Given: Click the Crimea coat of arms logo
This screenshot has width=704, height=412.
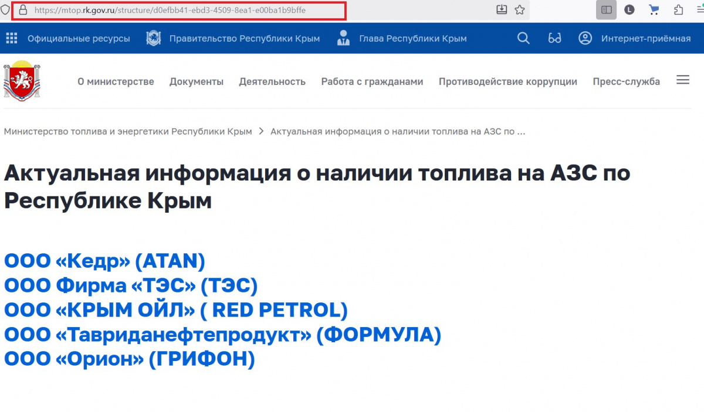Looking at the screenshot, I should tap(22, 81).
